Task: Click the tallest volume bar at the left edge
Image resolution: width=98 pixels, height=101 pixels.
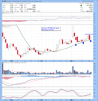Action: (x=3, y=69)
